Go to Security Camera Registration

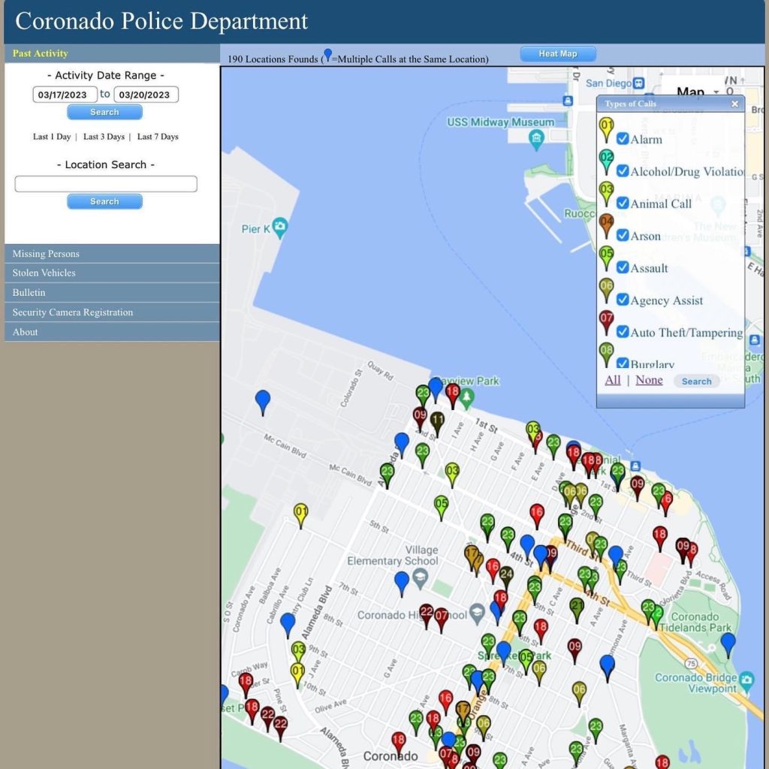tap(73, 312)
